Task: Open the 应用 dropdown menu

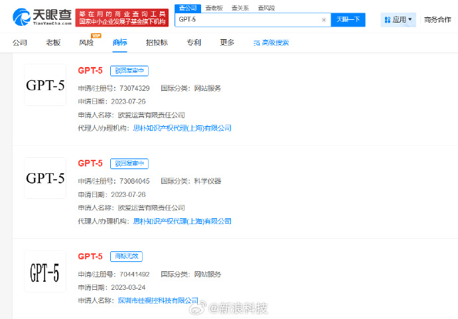Action: 398,20
